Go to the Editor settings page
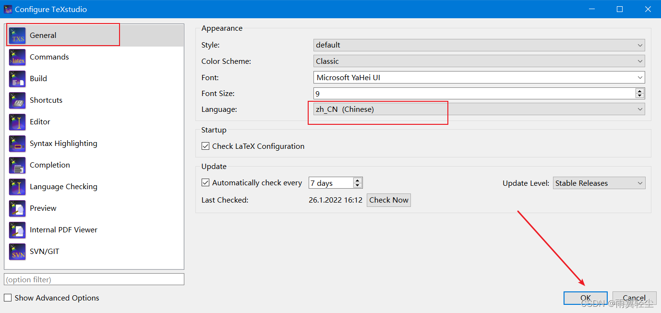661x313 pixels. pos(94,122)
